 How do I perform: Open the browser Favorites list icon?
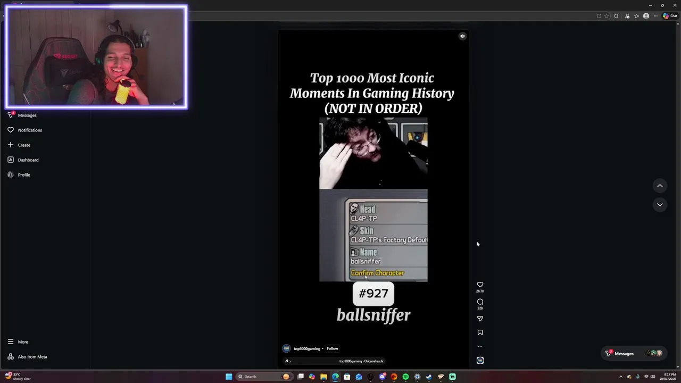[636, 16]
